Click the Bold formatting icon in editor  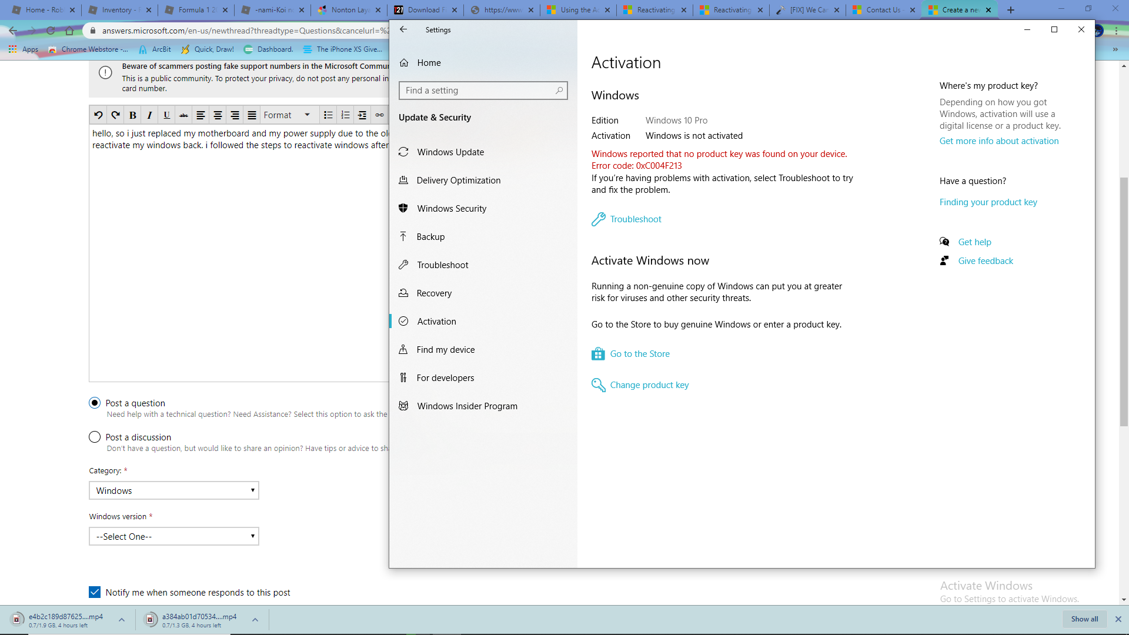click(x=133, y=115)
